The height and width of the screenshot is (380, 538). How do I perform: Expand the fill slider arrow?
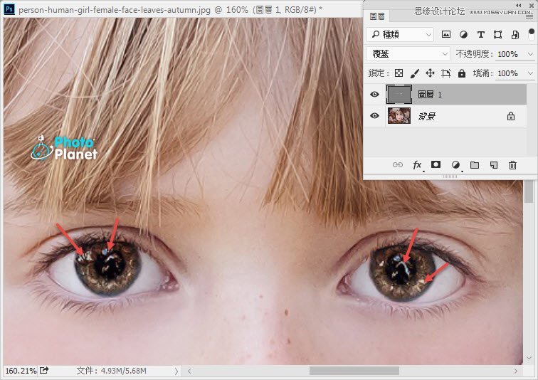click(x=530, y=73)
